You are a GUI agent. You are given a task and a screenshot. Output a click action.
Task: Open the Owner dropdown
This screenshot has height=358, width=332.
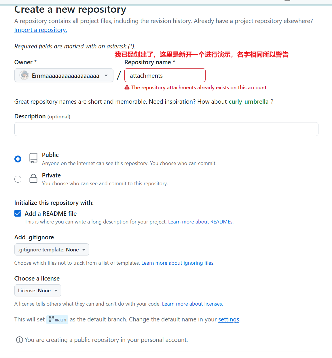point(64,75)
